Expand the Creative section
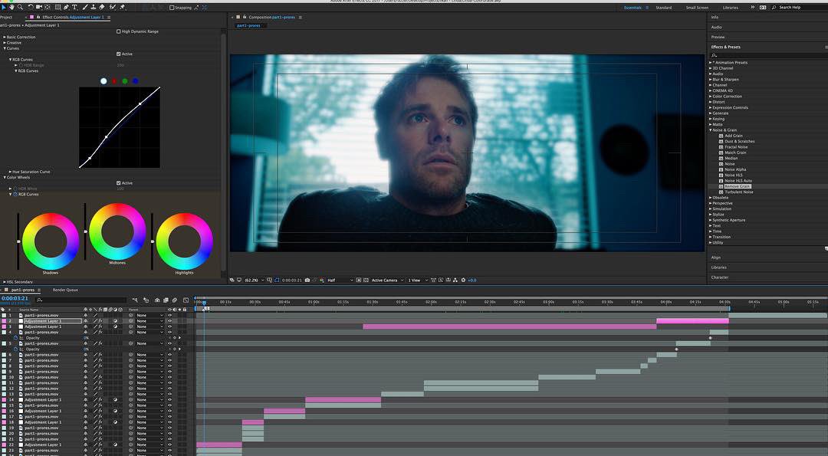The height and width of the screenshot is (456, 828). [5, 43]
